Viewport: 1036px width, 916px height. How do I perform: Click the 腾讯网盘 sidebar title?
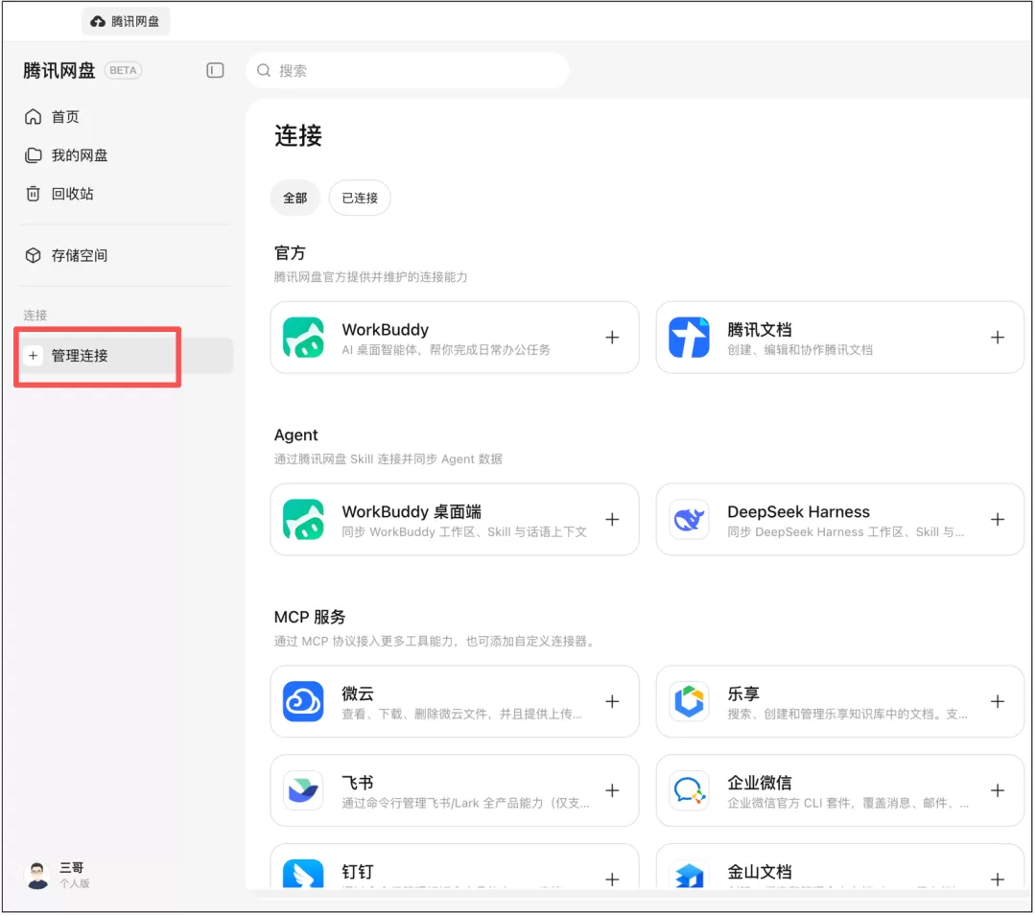[59, 70]
